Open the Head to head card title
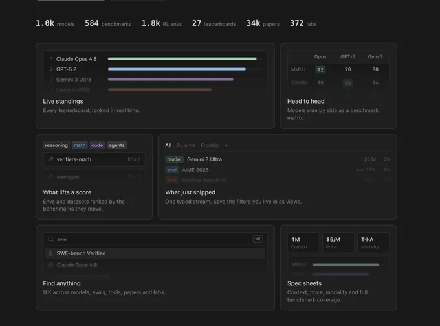440x326 pixels. [306, 101]
